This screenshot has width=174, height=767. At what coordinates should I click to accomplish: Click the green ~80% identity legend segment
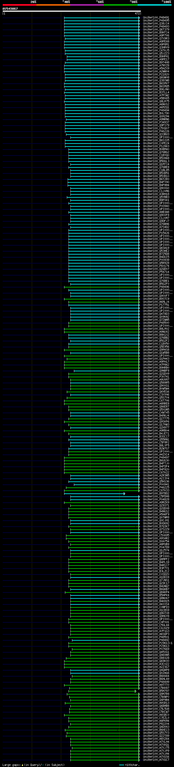point(121,5)
